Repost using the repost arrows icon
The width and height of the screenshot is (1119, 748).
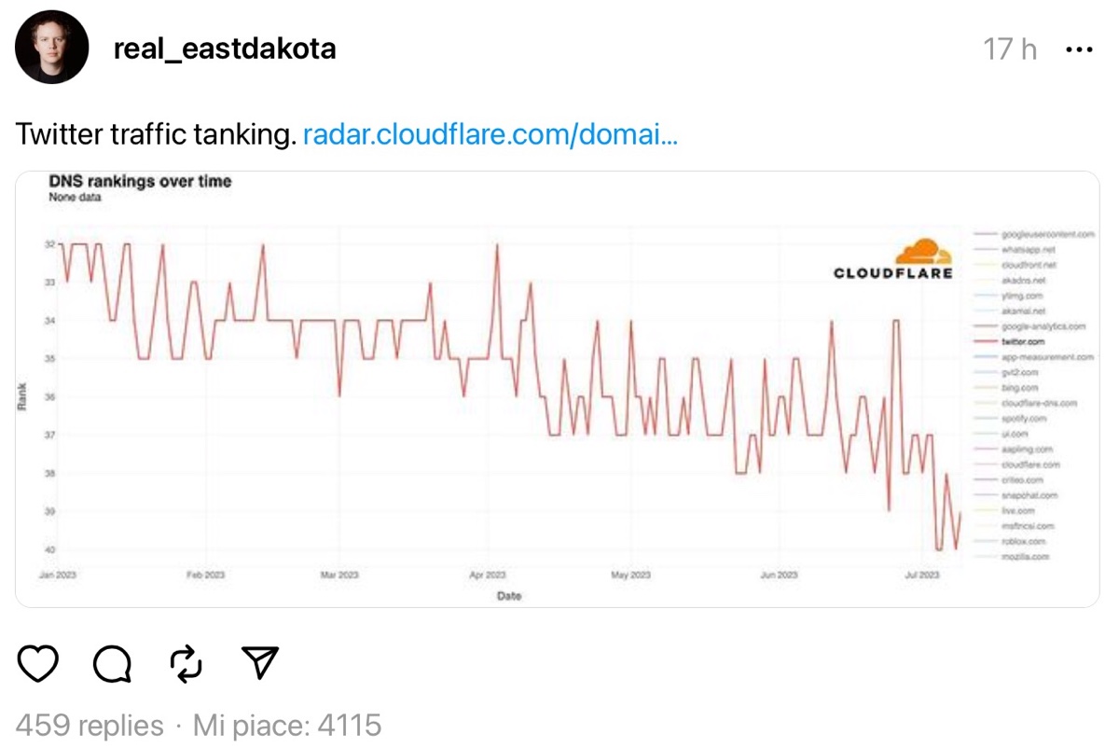186,664
